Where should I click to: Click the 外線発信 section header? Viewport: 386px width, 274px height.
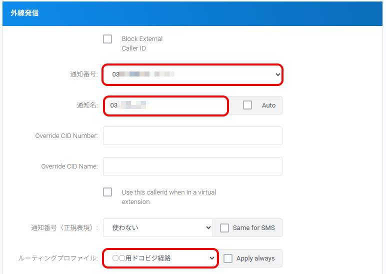(25, 13)
